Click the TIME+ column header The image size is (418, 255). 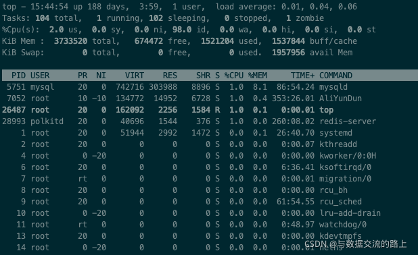coord(302,76)
